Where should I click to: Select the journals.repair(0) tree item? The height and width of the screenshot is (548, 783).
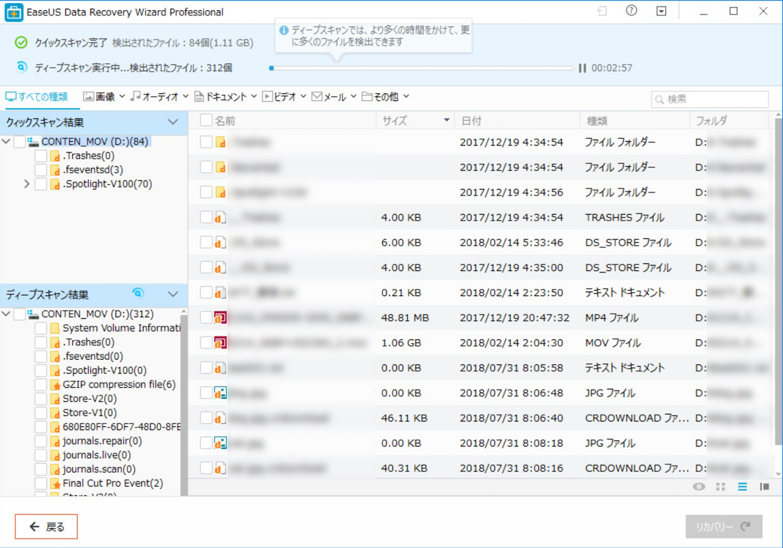[x=102, y=441]
